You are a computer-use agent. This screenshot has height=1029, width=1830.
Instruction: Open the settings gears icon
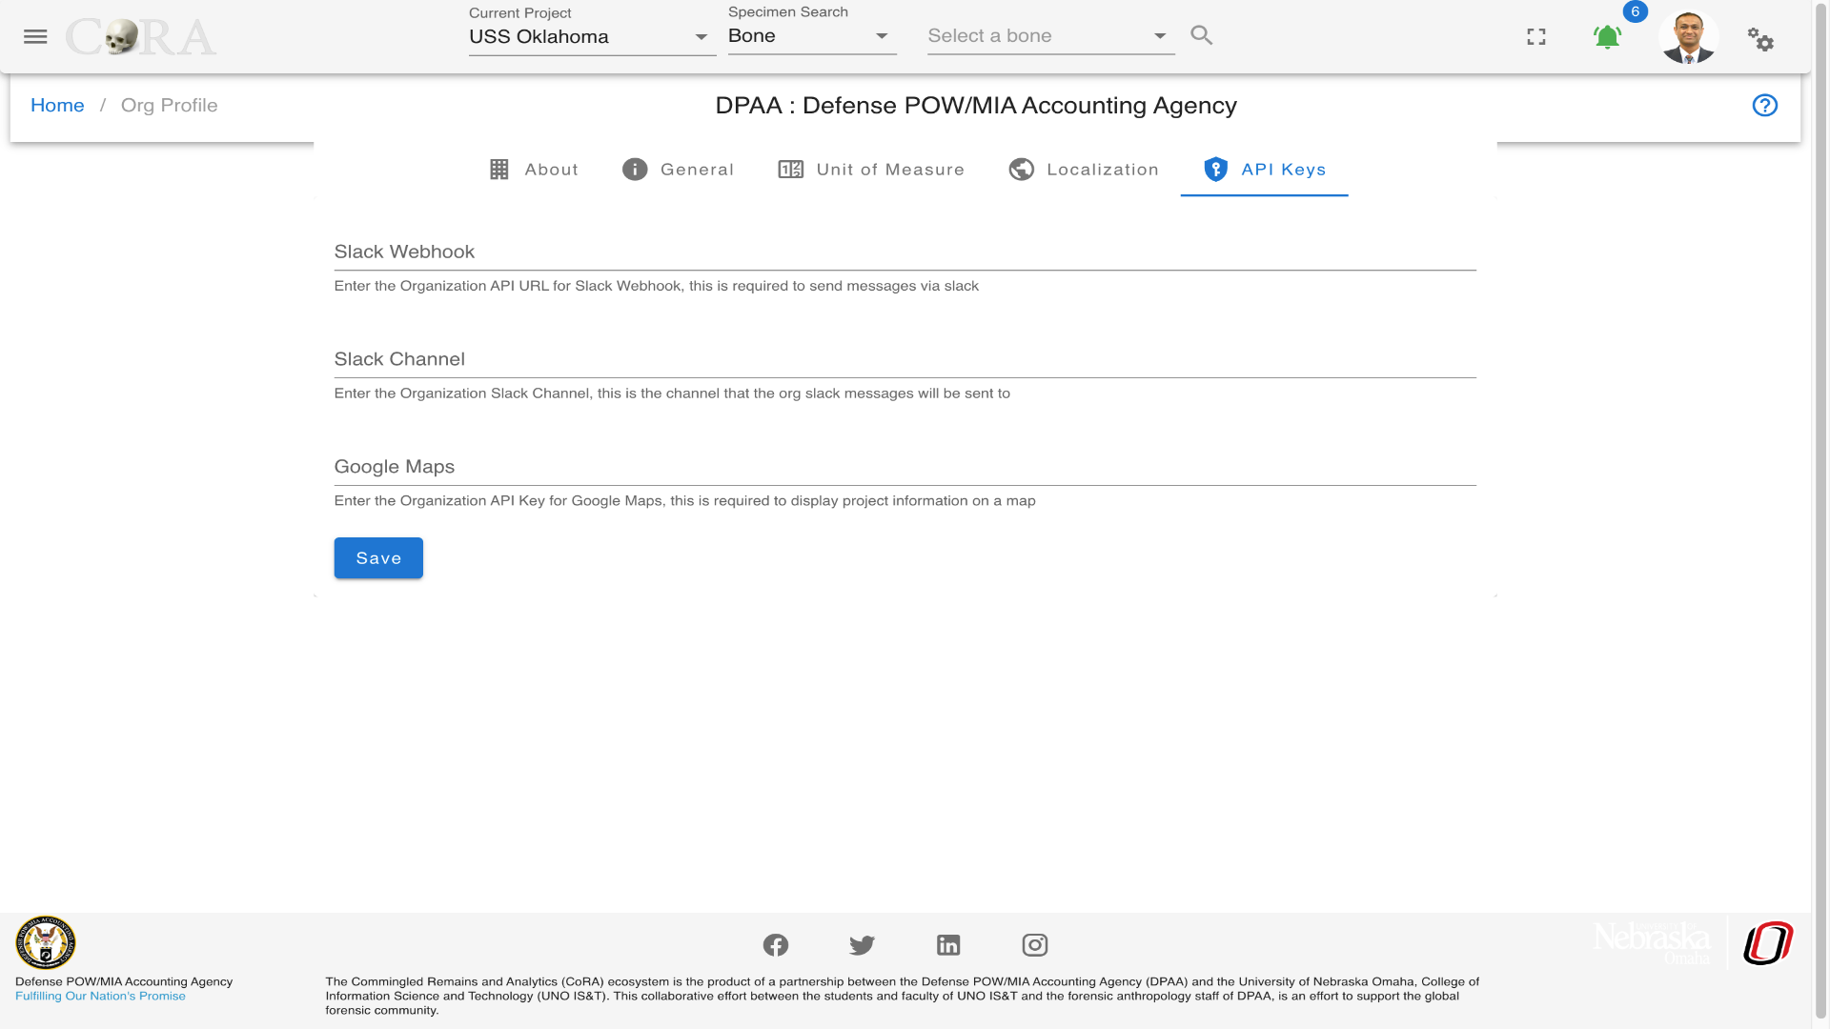point(1760,39)
